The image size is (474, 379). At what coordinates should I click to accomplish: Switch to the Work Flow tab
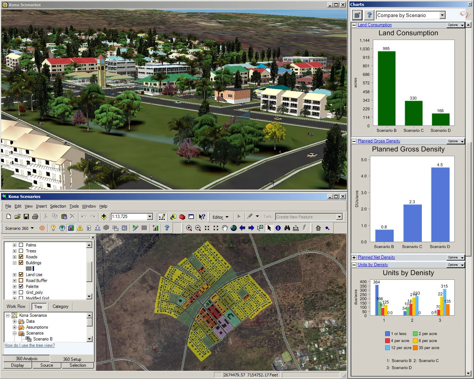pos(16,306)
